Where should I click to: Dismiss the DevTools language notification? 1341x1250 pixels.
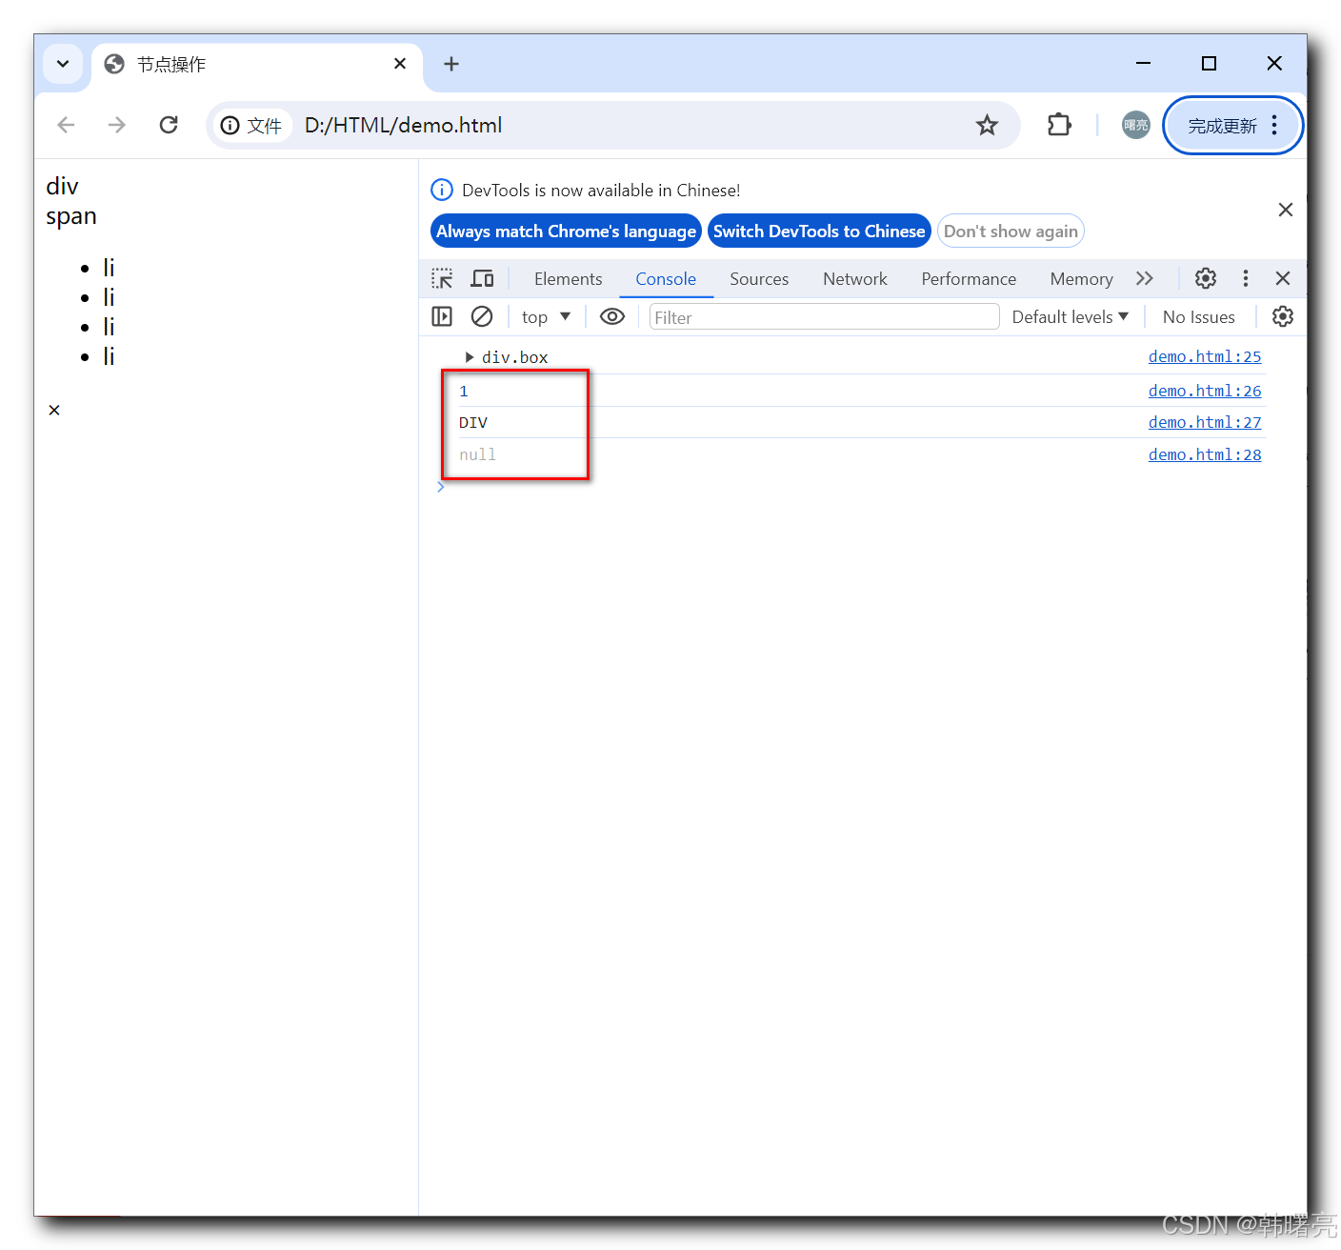[1286, 210]
